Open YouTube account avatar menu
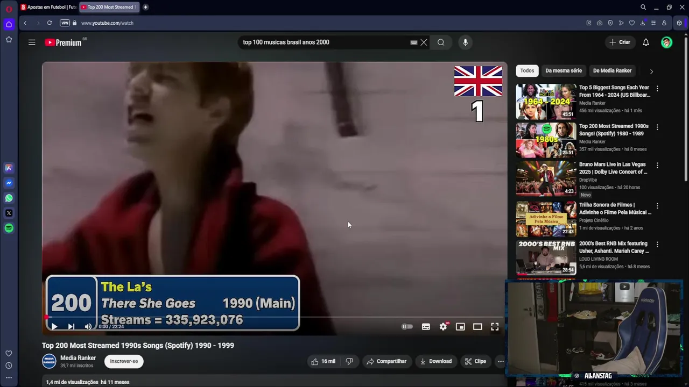Viewport: 689px width, 387px height. pyautogui.click(x=666, y=42)
